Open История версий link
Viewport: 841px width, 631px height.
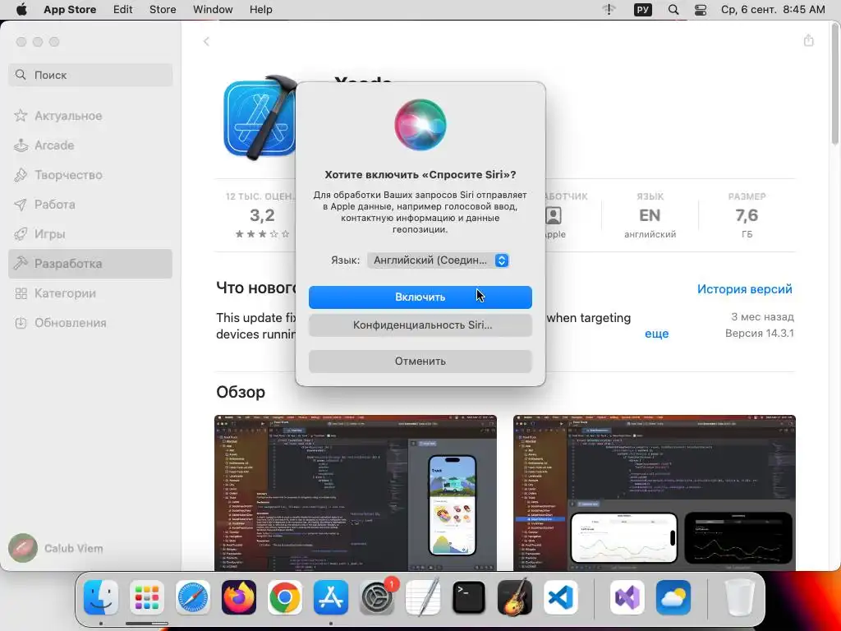[x=744, y=289]
